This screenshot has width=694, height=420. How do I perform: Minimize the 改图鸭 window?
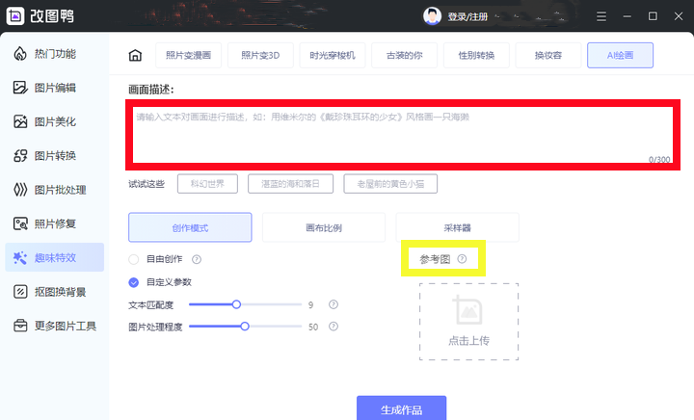[627, 16]
